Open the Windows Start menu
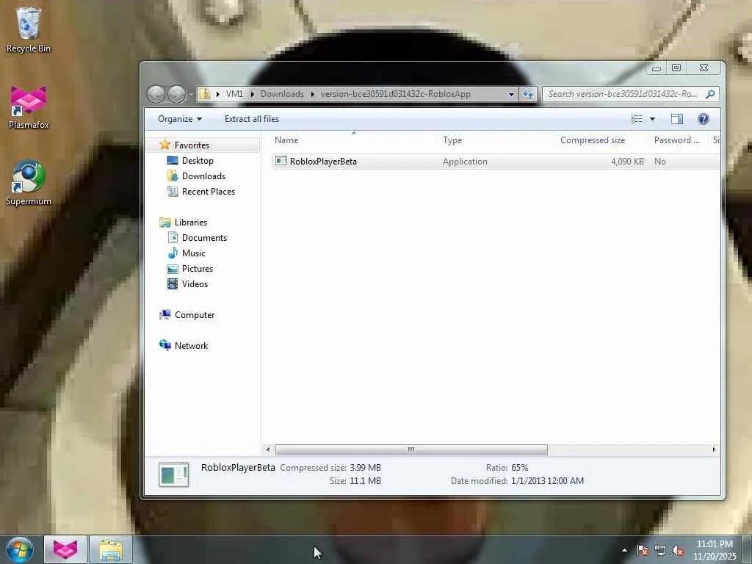Viewport: 752px width, 564px height. coord(20,549)
